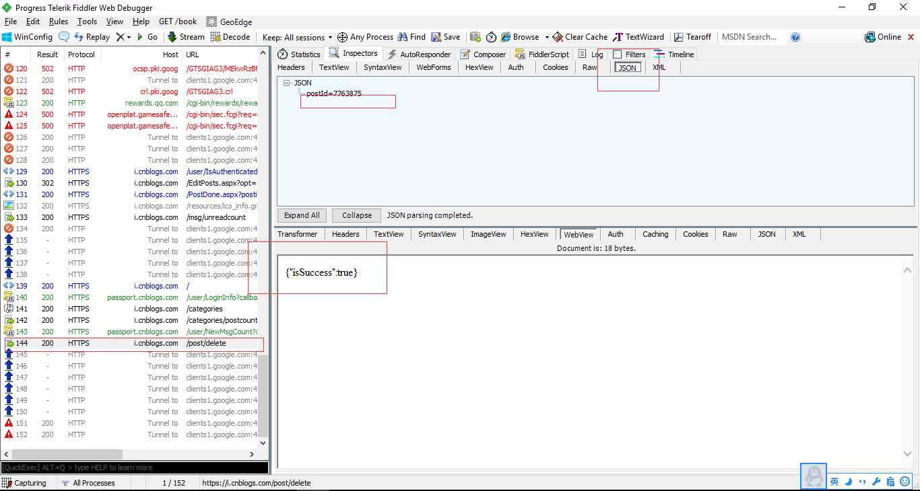This screenshot has height=491, width=920.
Task: Select session 144 /post/delete row
Action: tap(129, 343)
